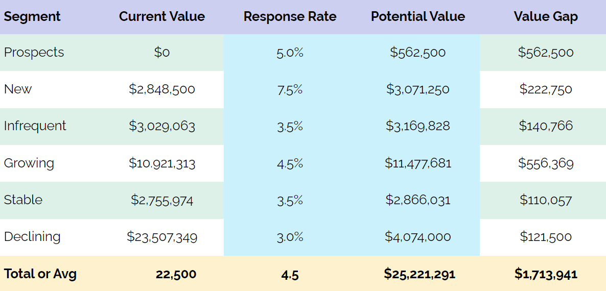This screenshot has width=606, height=291.
Task: Click the 4.5% Growing response rate cell
Action: tap(290, 163)
